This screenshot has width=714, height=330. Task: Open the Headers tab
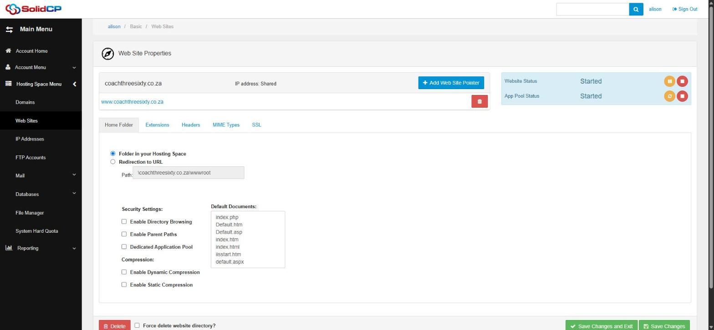pyautogui.click(x=191, y=125)
